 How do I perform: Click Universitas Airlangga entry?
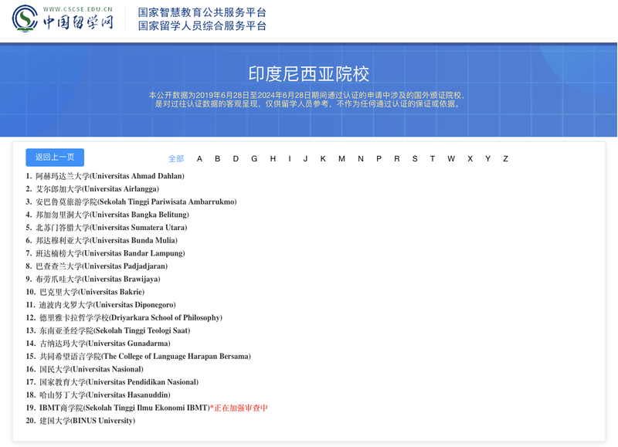pyautogui.click(x=97, y=189)
